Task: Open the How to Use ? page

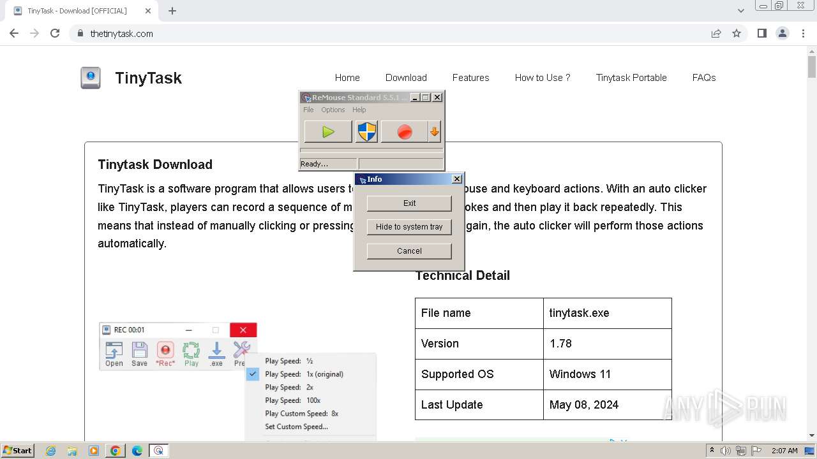Action: [543, 78]
